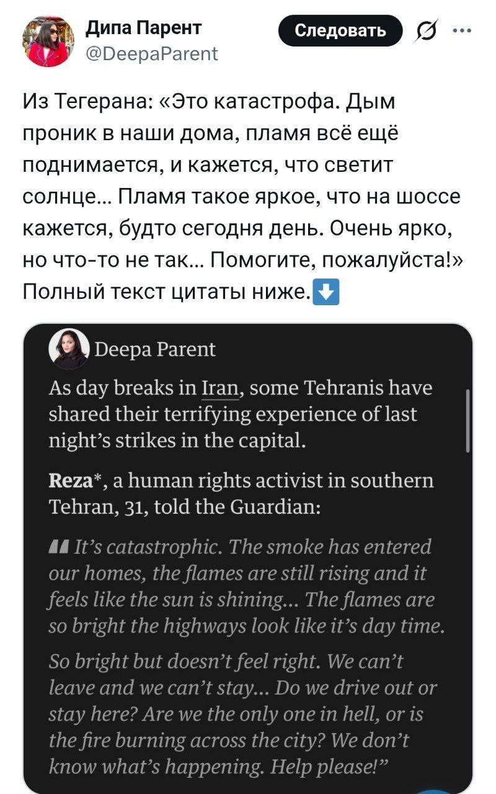
Task: Click the profile avatar beside Дипа Парент
Action: coord(48,42)
